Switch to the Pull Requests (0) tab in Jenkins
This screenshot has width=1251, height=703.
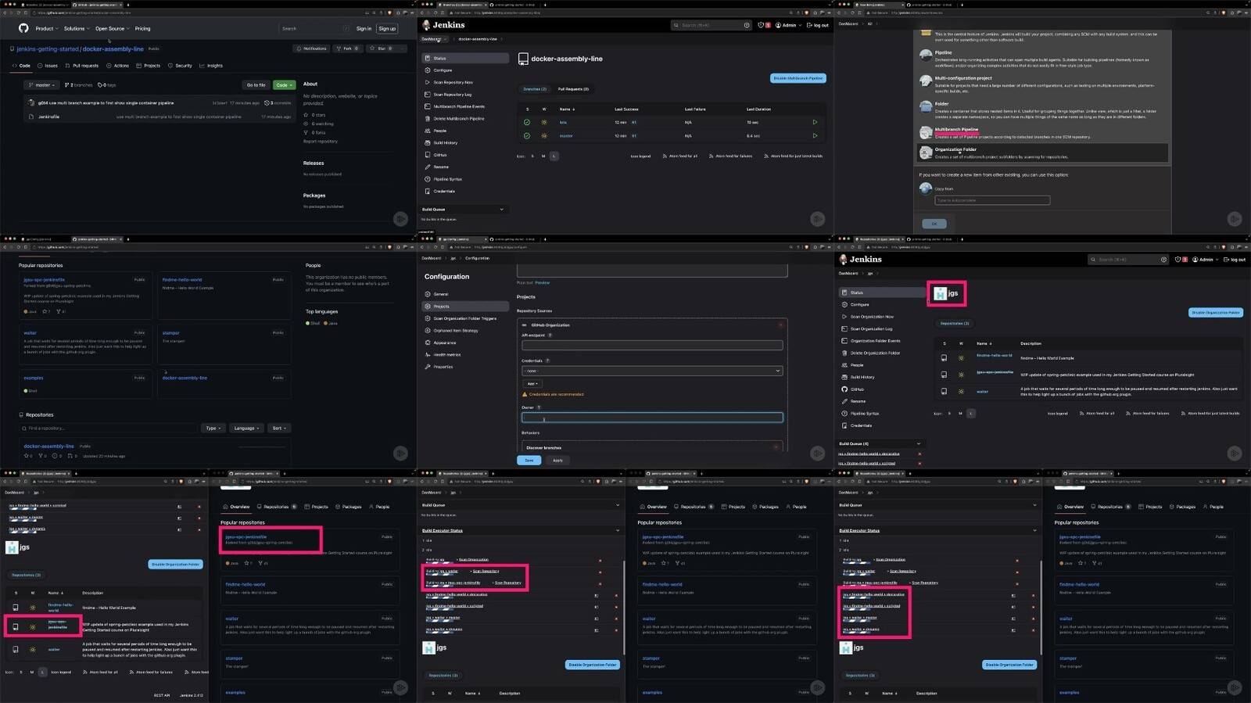tap(573, 89)
